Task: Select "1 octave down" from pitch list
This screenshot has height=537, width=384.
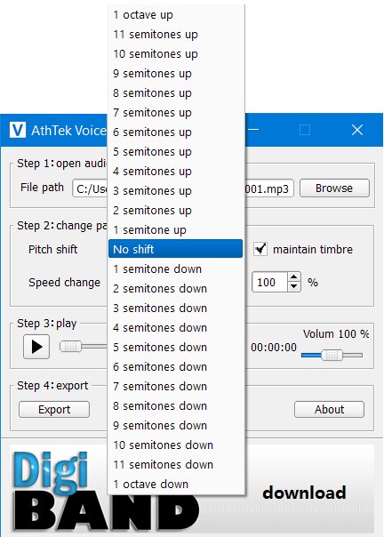Action: coord(175,484)
